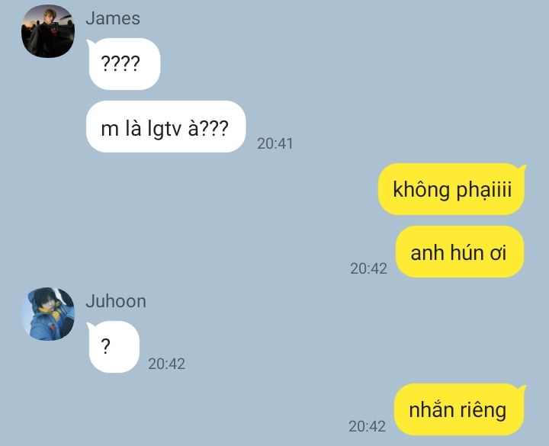Image resolution: width=549 pixels, height=446 pixels.
Task: Tap the sender name James
Action: tap(113, 18)
